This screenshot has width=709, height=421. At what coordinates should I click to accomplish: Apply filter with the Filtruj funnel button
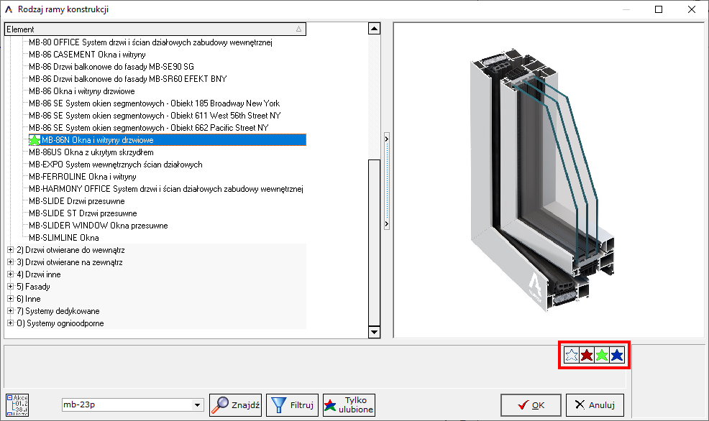[292, 405]
